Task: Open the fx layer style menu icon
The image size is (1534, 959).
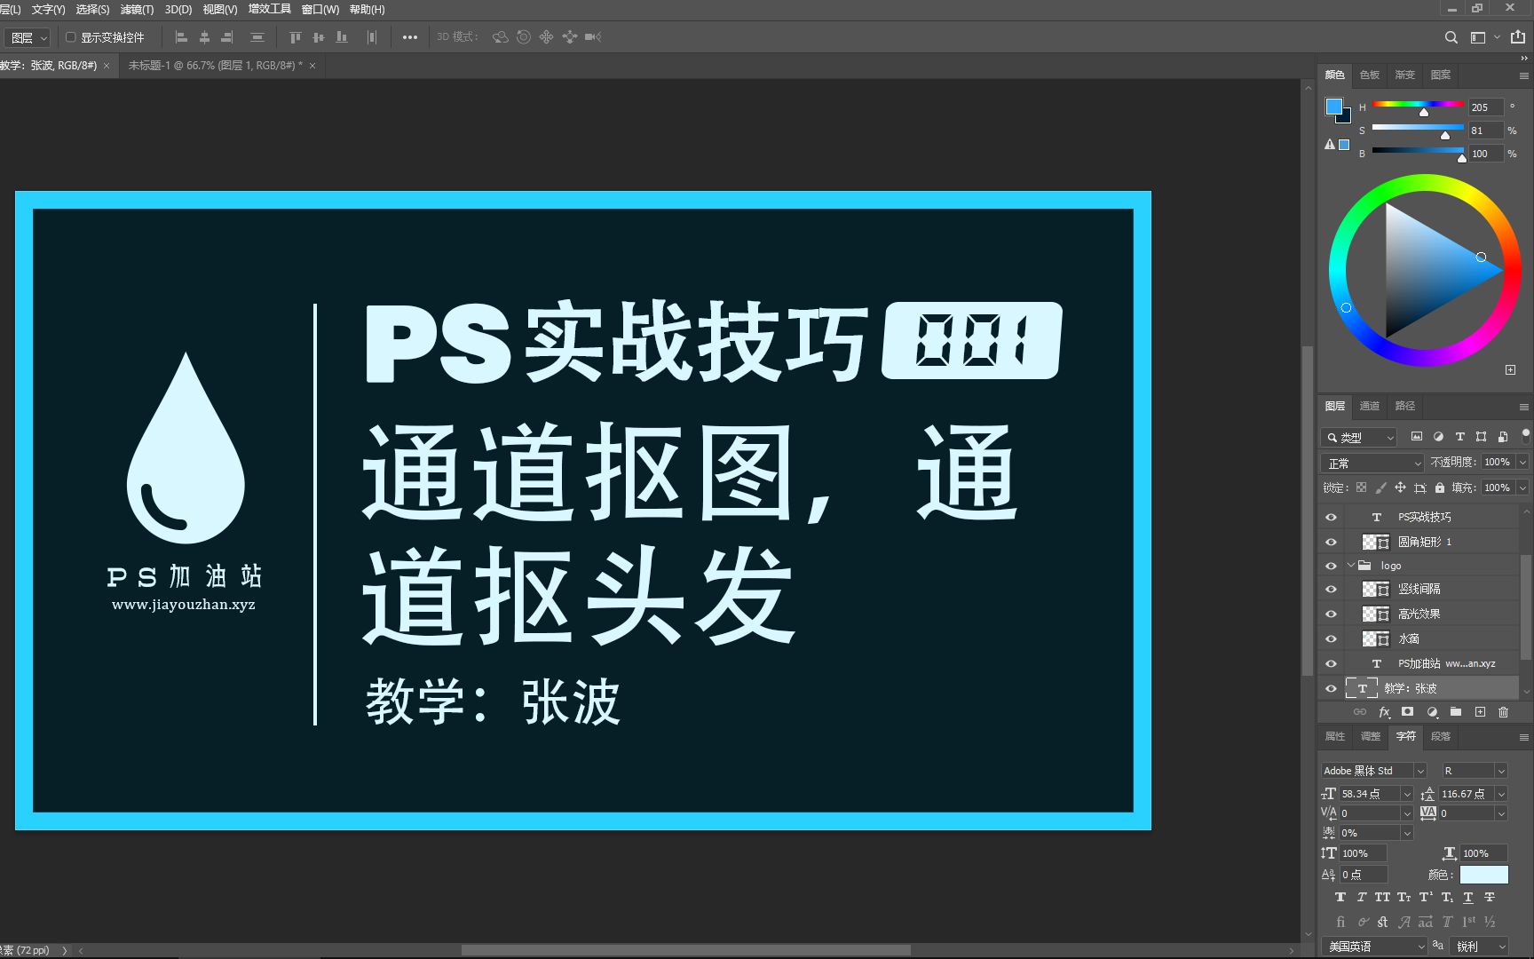Action: click(1384, 712)
